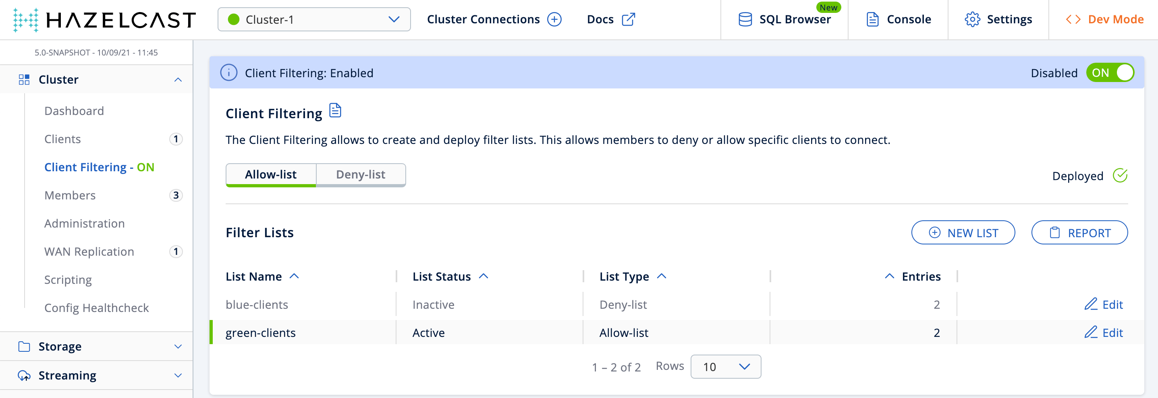Open the Members page from sidebar

70,195
